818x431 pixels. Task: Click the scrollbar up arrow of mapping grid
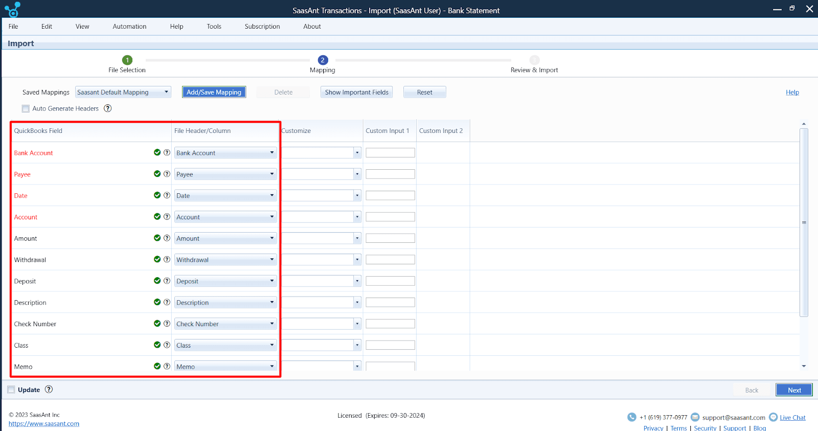[804, 124]
